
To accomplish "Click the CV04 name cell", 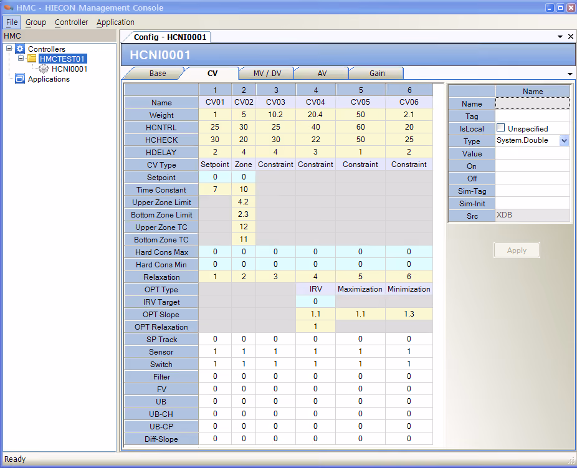I will (x=315, y=102).
